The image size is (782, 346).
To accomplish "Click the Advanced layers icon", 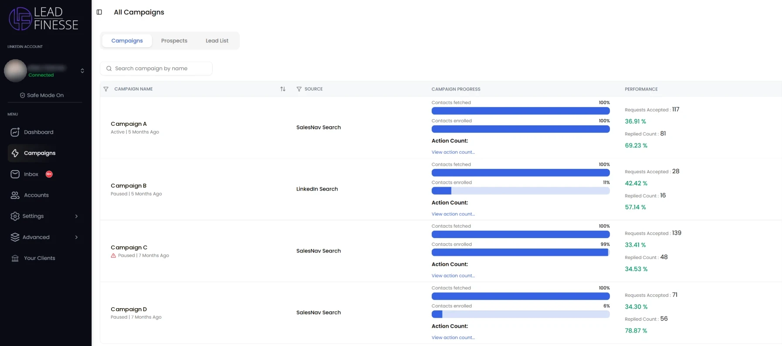I will pyautogui.click(x=15, y=237).
